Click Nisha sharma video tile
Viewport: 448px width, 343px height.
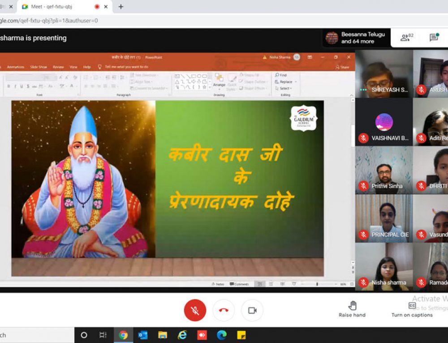384,267
